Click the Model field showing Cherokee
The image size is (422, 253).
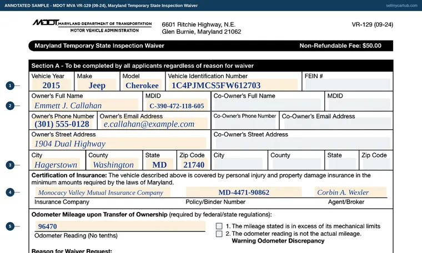[x=142, y=85]
